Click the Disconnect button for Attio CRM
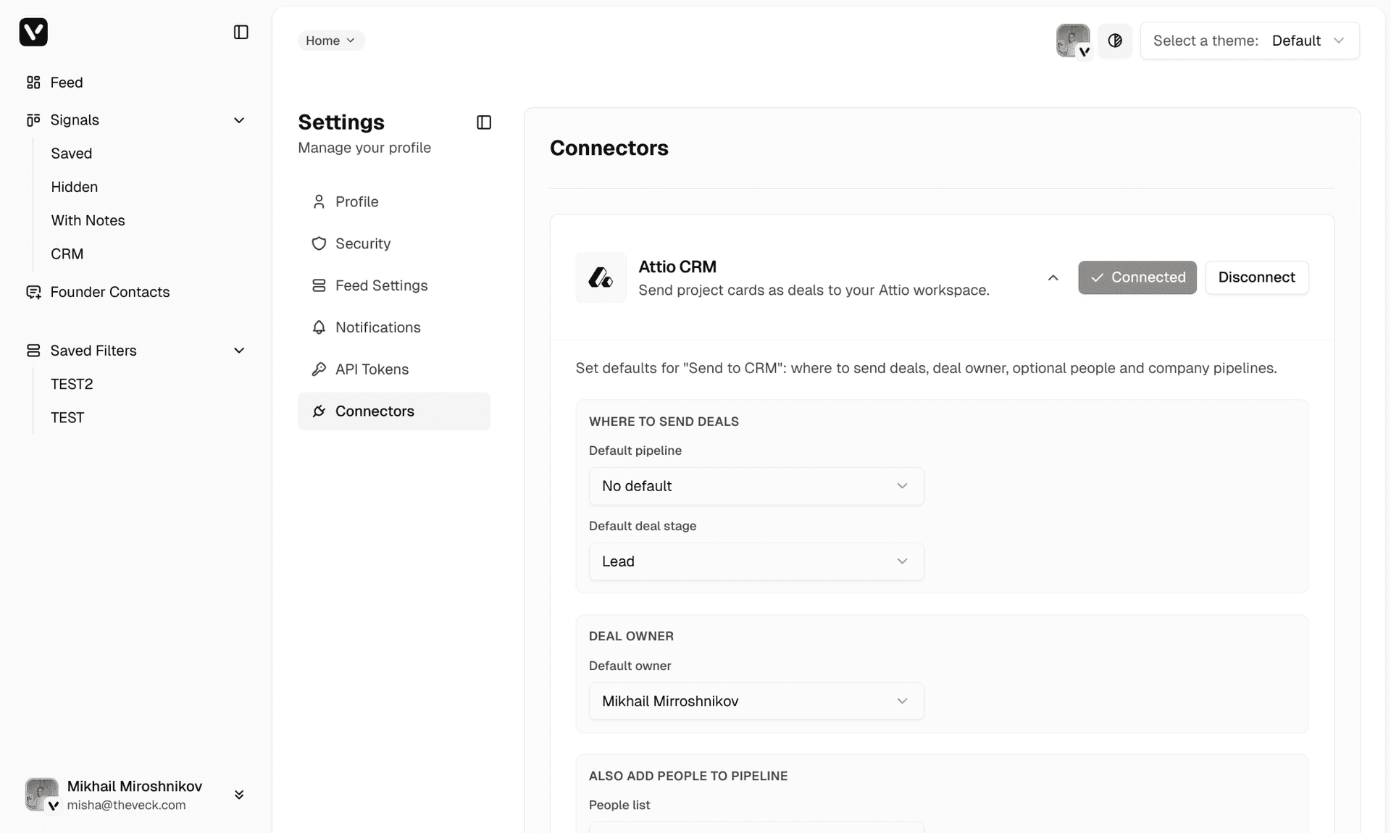The width and height of the screenshot is (1391, 833). (x=1256, y=277)
